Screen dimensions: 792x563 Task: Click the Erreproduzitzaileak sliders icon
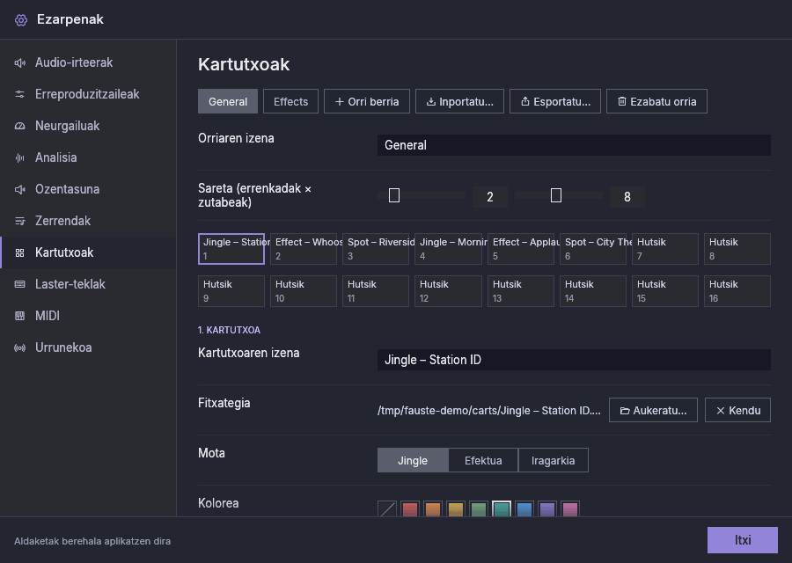click(x=19, y=94)
